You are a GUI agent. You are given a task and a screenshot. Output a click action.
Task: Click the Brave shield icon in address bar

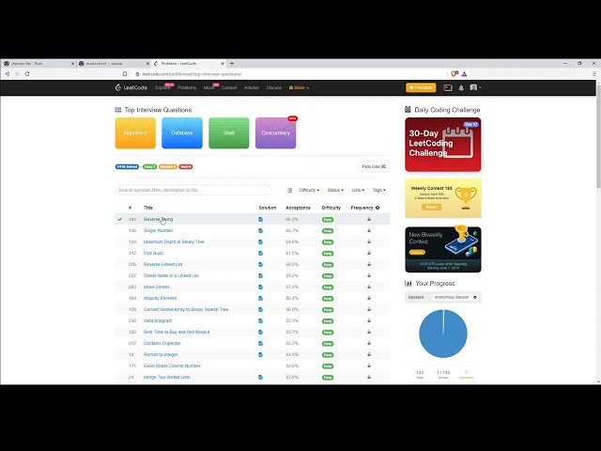(455, 73)
